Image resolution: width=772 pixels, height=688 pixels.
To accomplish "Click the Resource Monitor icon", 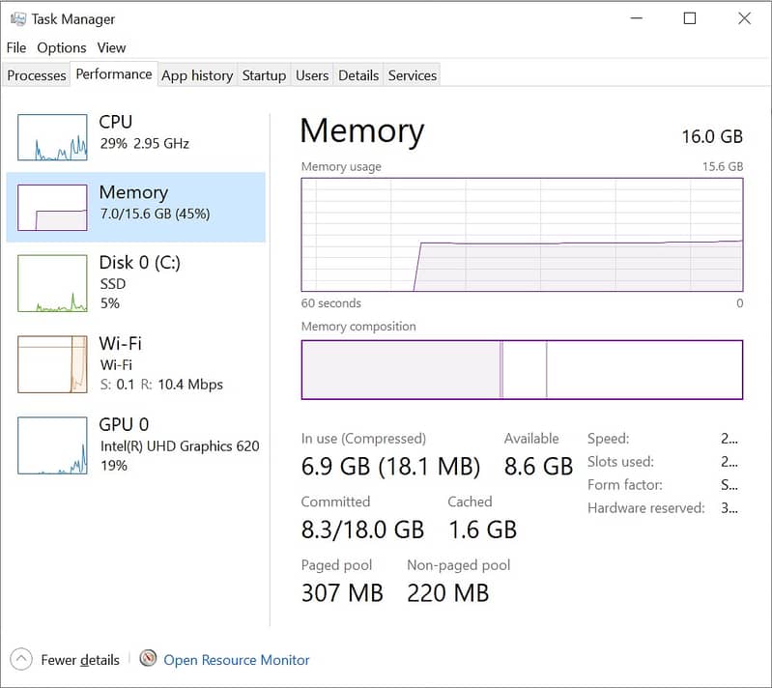I will pyautogui.click(x=148, y=659).
